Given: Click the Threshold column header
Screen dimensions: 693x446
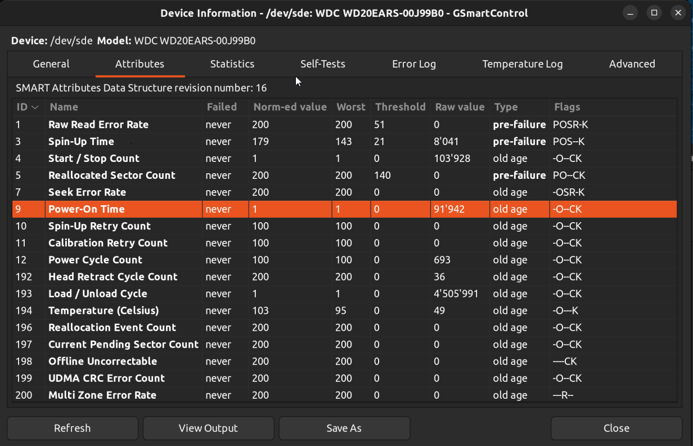Looking at the screenshot, I should pyautogui.click(x=400, y=107).
